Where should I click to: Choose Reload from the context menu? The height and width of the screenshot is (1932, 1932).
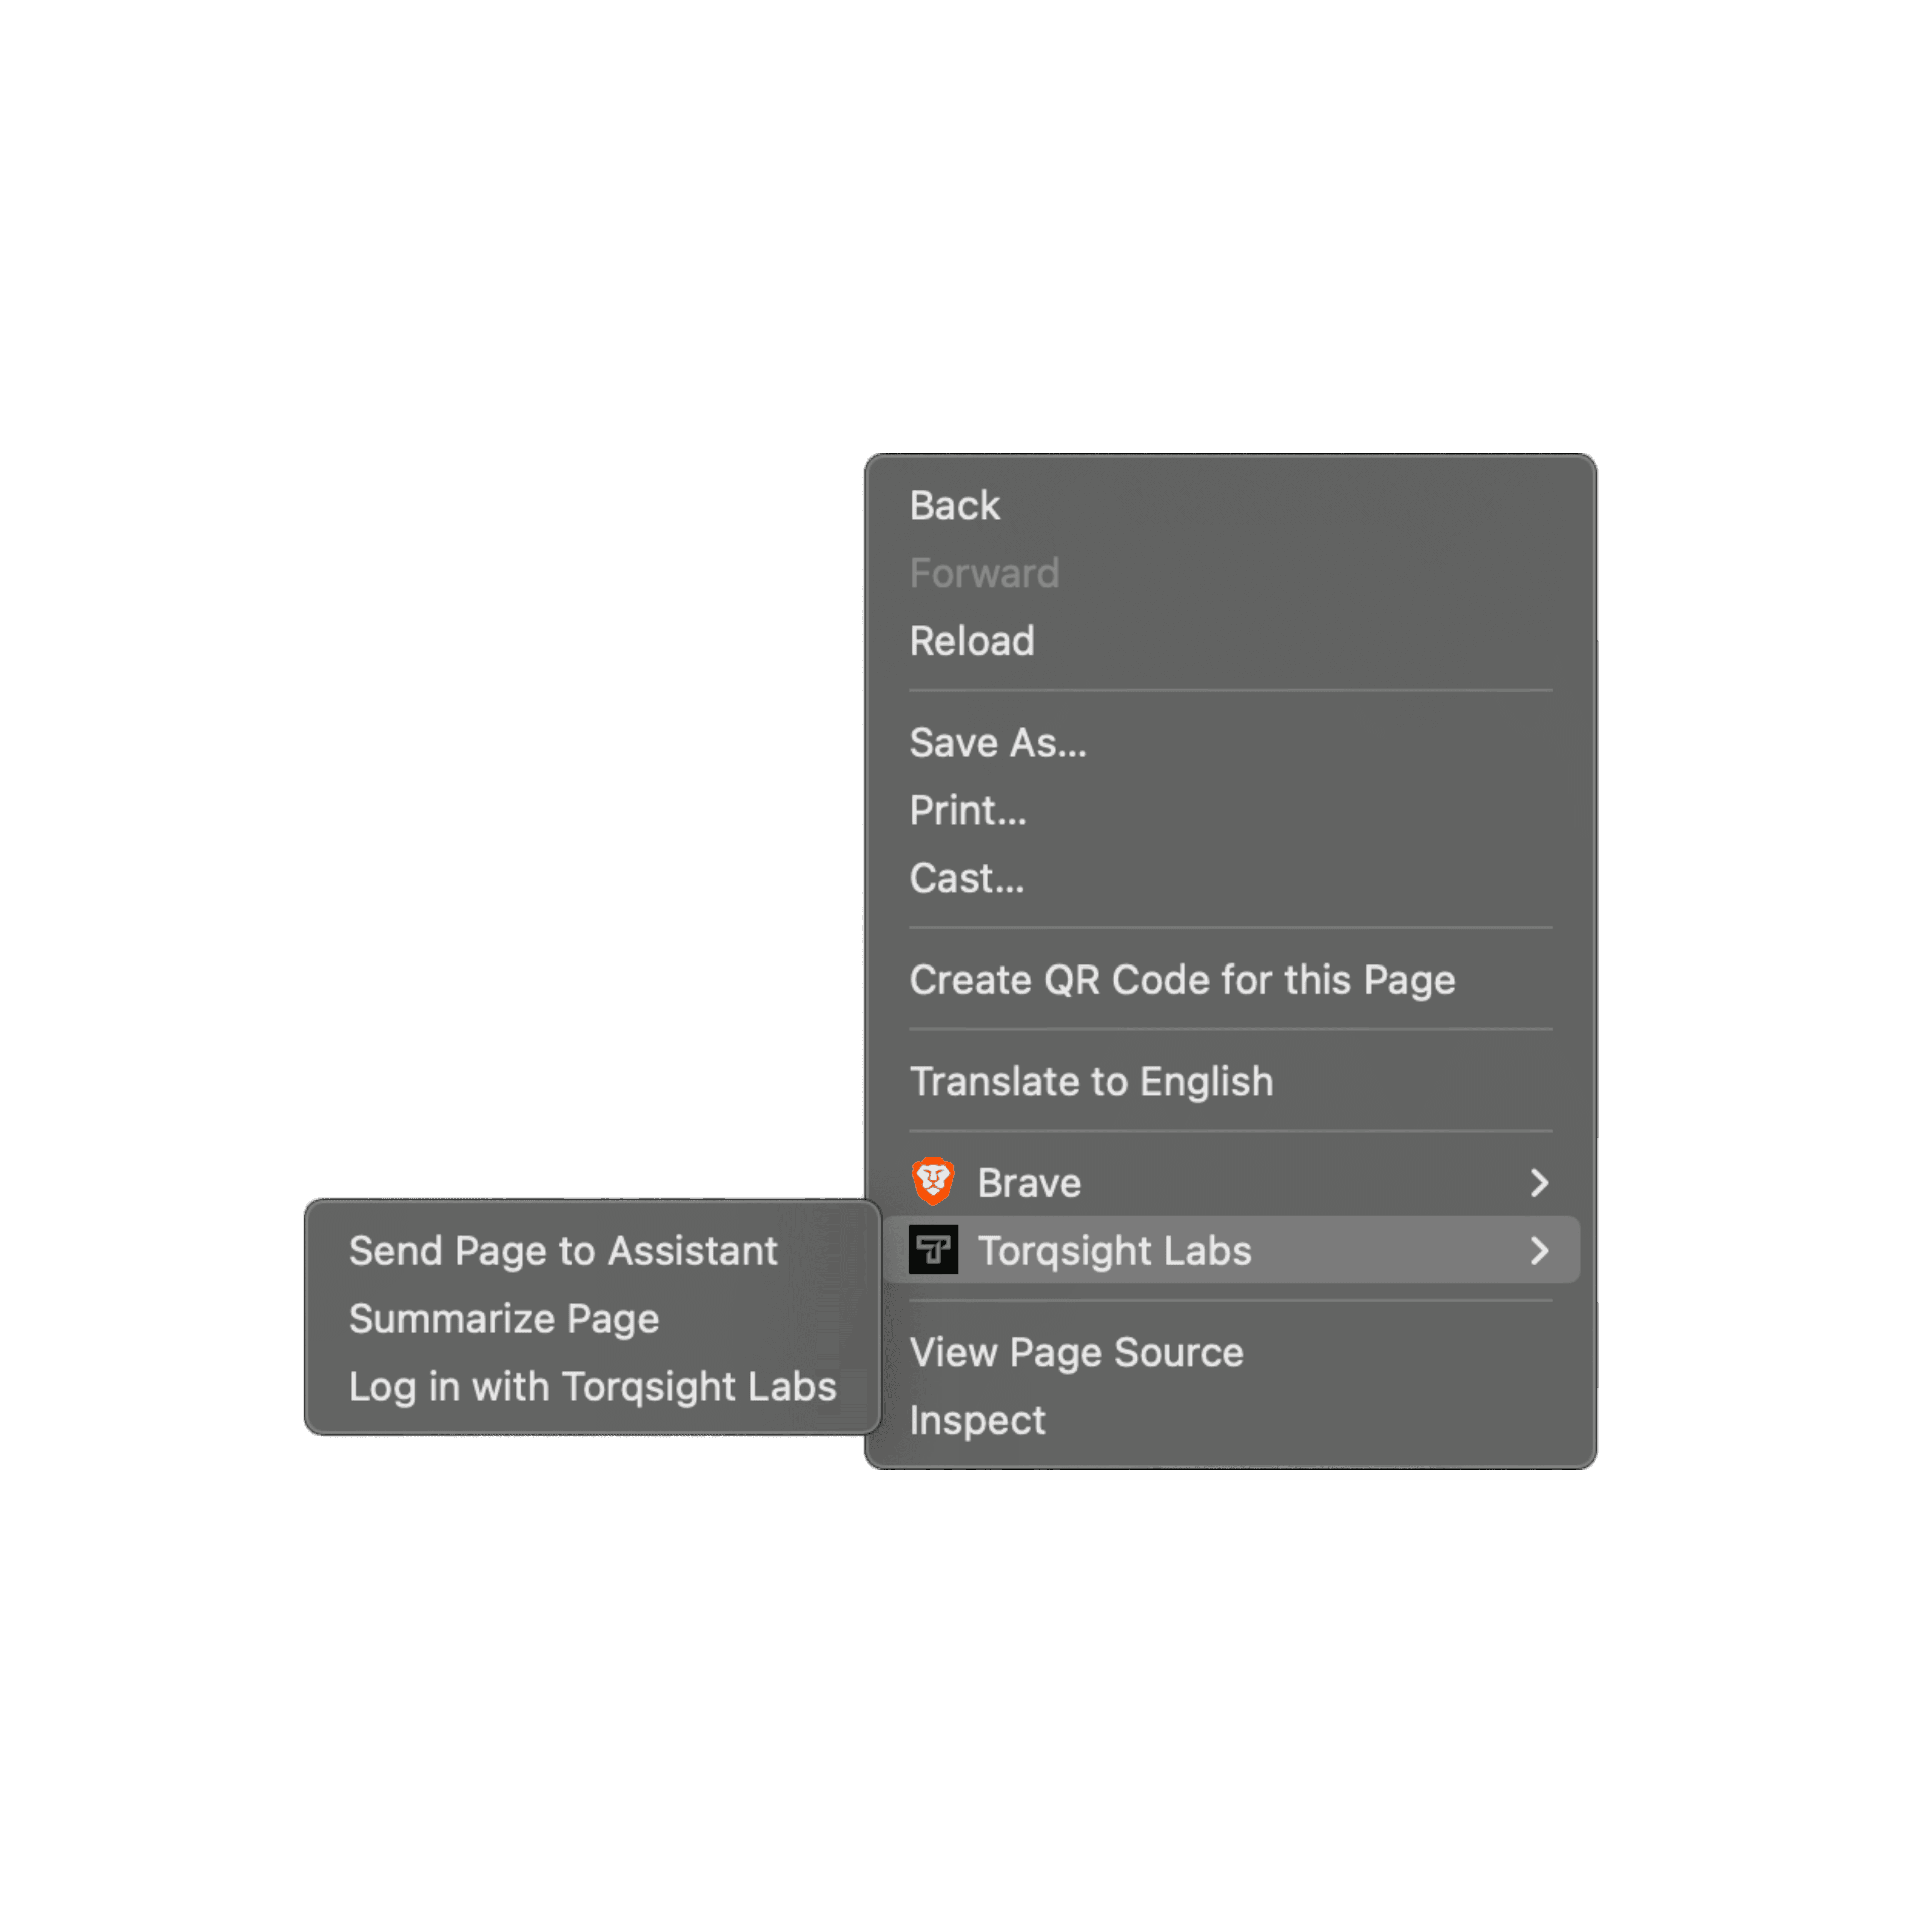click(1231, 641)
